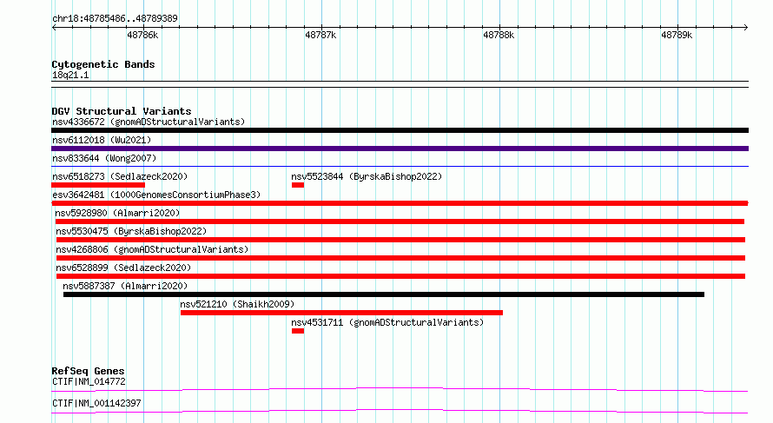This screenshot has width=773, height=423.
Task: Click the thin blue line for nsv833644
Action: click(400, 167)
